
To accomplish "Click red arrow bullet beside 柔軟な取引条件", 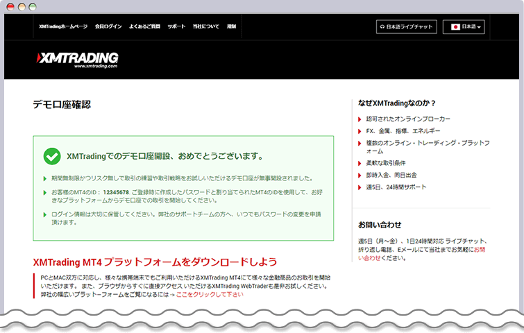I will [360, 163].
